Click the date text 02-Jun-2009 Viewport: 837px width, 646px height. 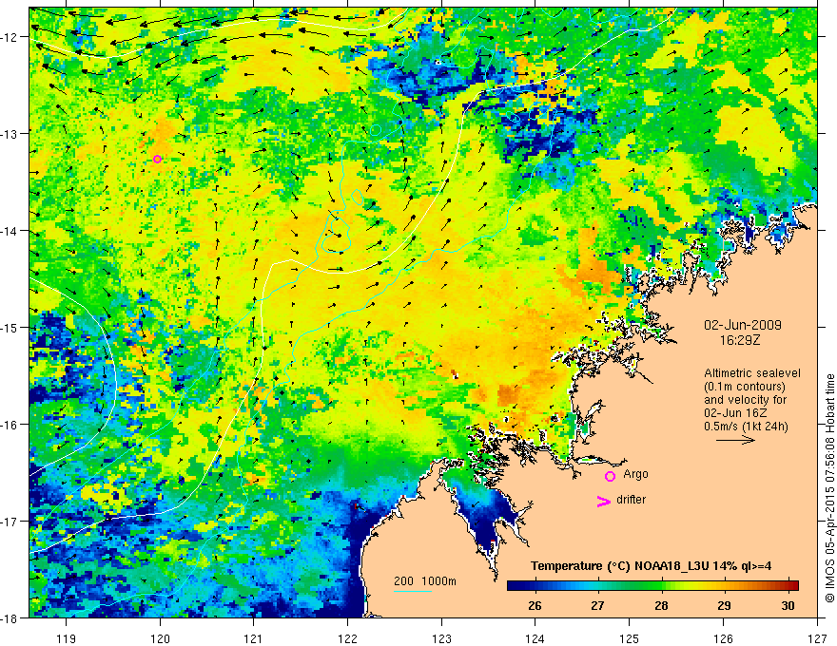point(743,325)
